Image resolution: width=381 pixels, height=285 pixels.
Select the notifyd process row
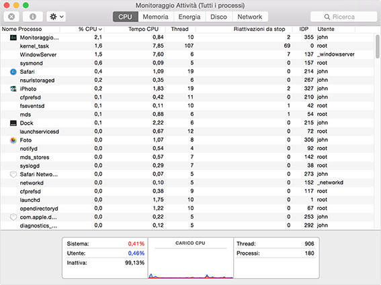click(187, 149)
